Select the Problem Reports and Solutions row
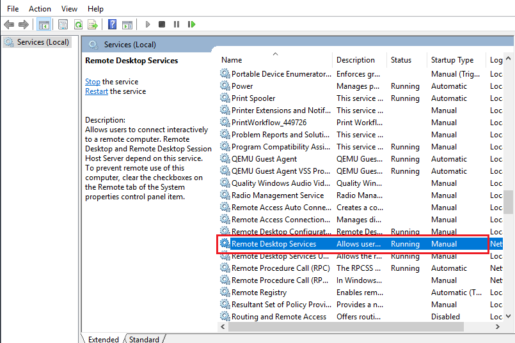The width and height of the screenshot is (515, 343). (x=360, y=134)
